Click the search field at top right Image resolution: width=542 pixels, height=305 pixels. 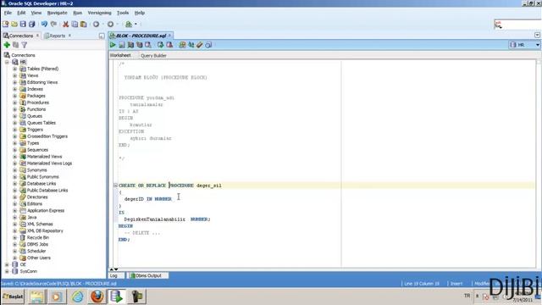click(x=517, y=25)
